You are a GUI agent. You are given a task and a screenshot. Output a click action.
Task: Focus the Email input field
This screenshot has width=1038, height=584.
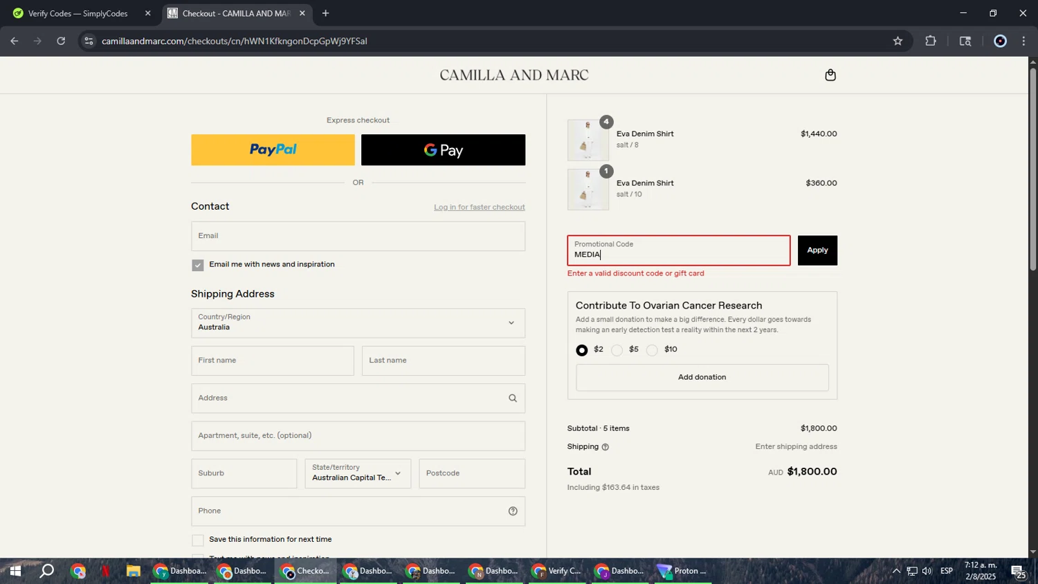[x=358, y=236]
